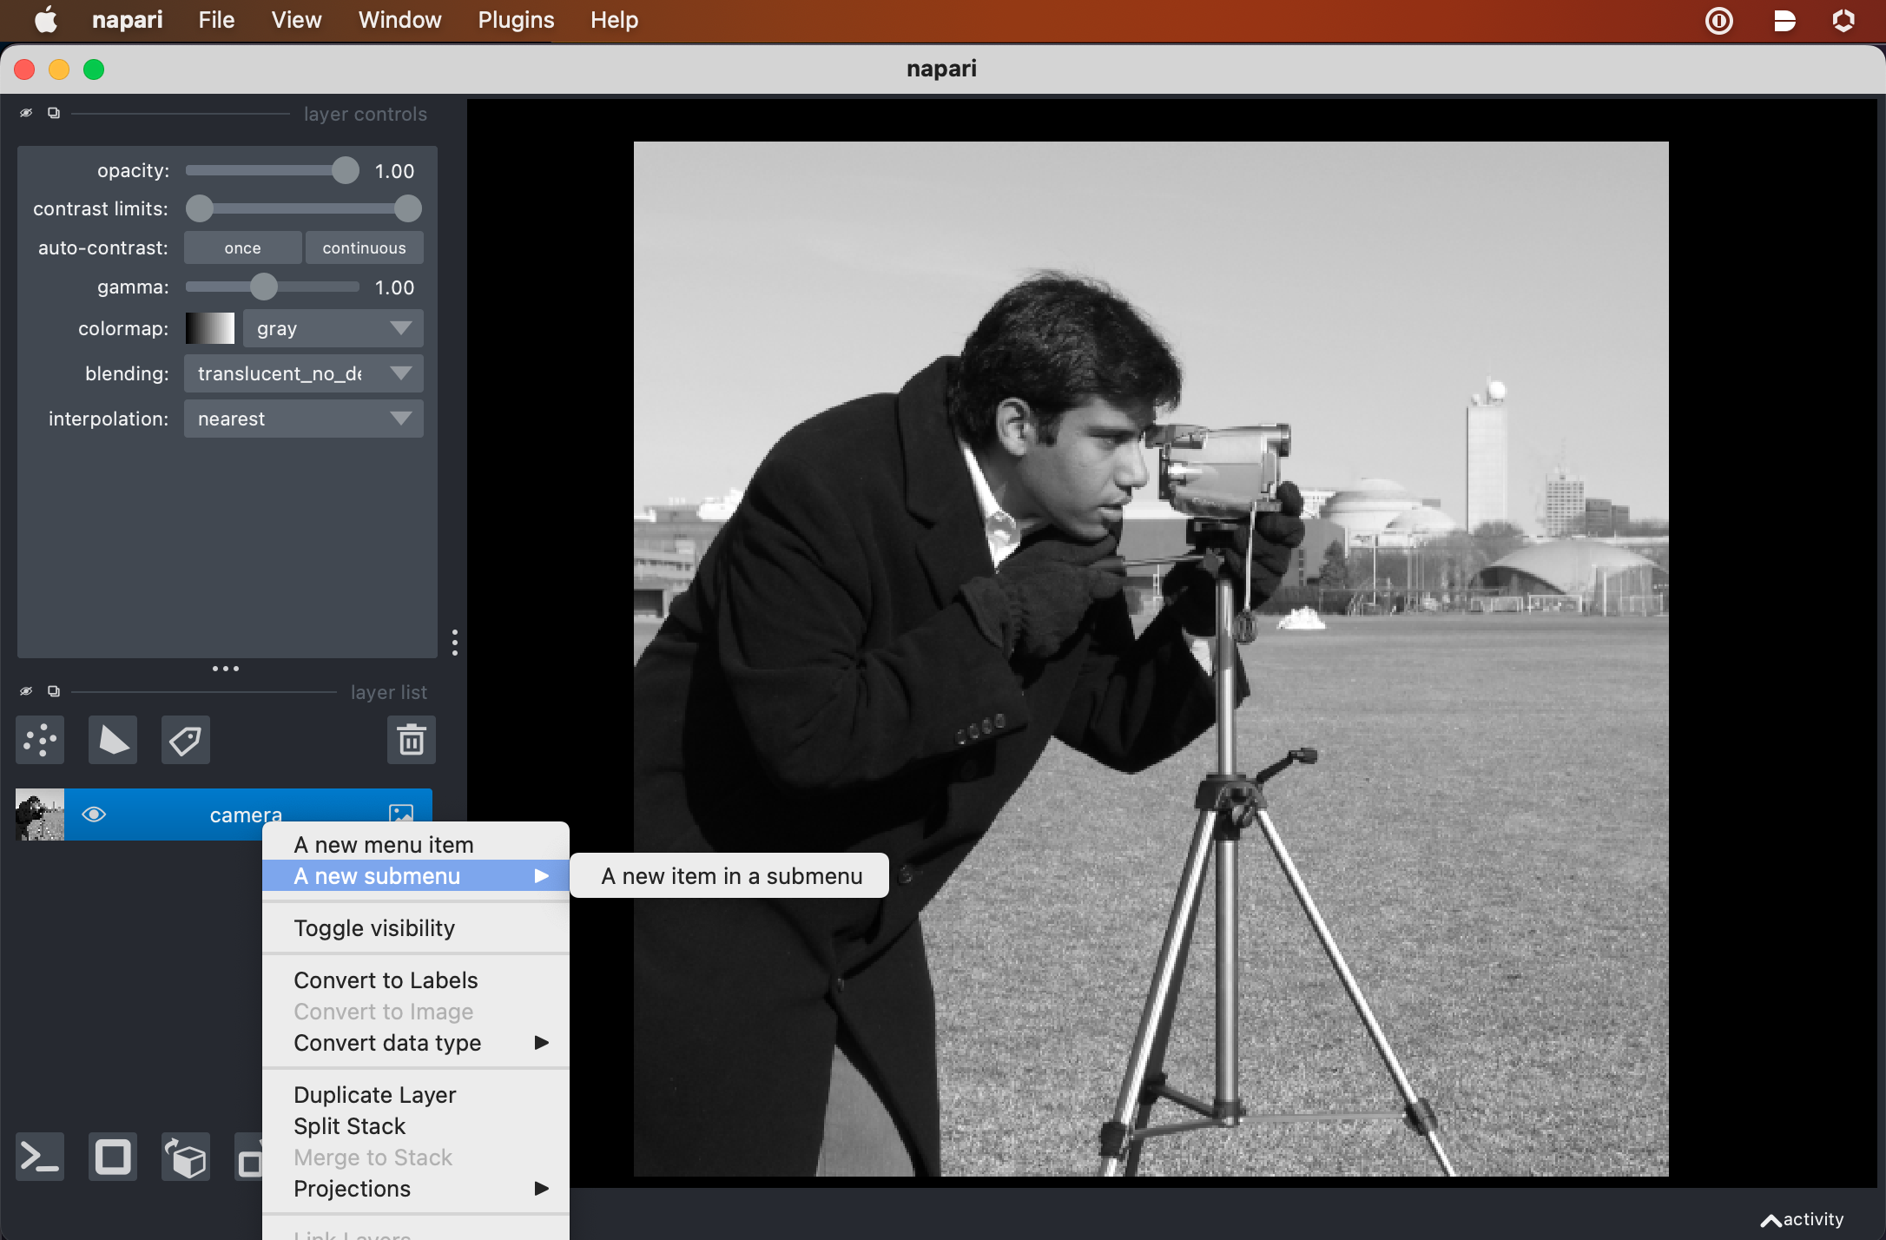The width and height of the screenshot is (1886, 1240).
Task: Click the continuous auto-contrast button
Action: 363,247
